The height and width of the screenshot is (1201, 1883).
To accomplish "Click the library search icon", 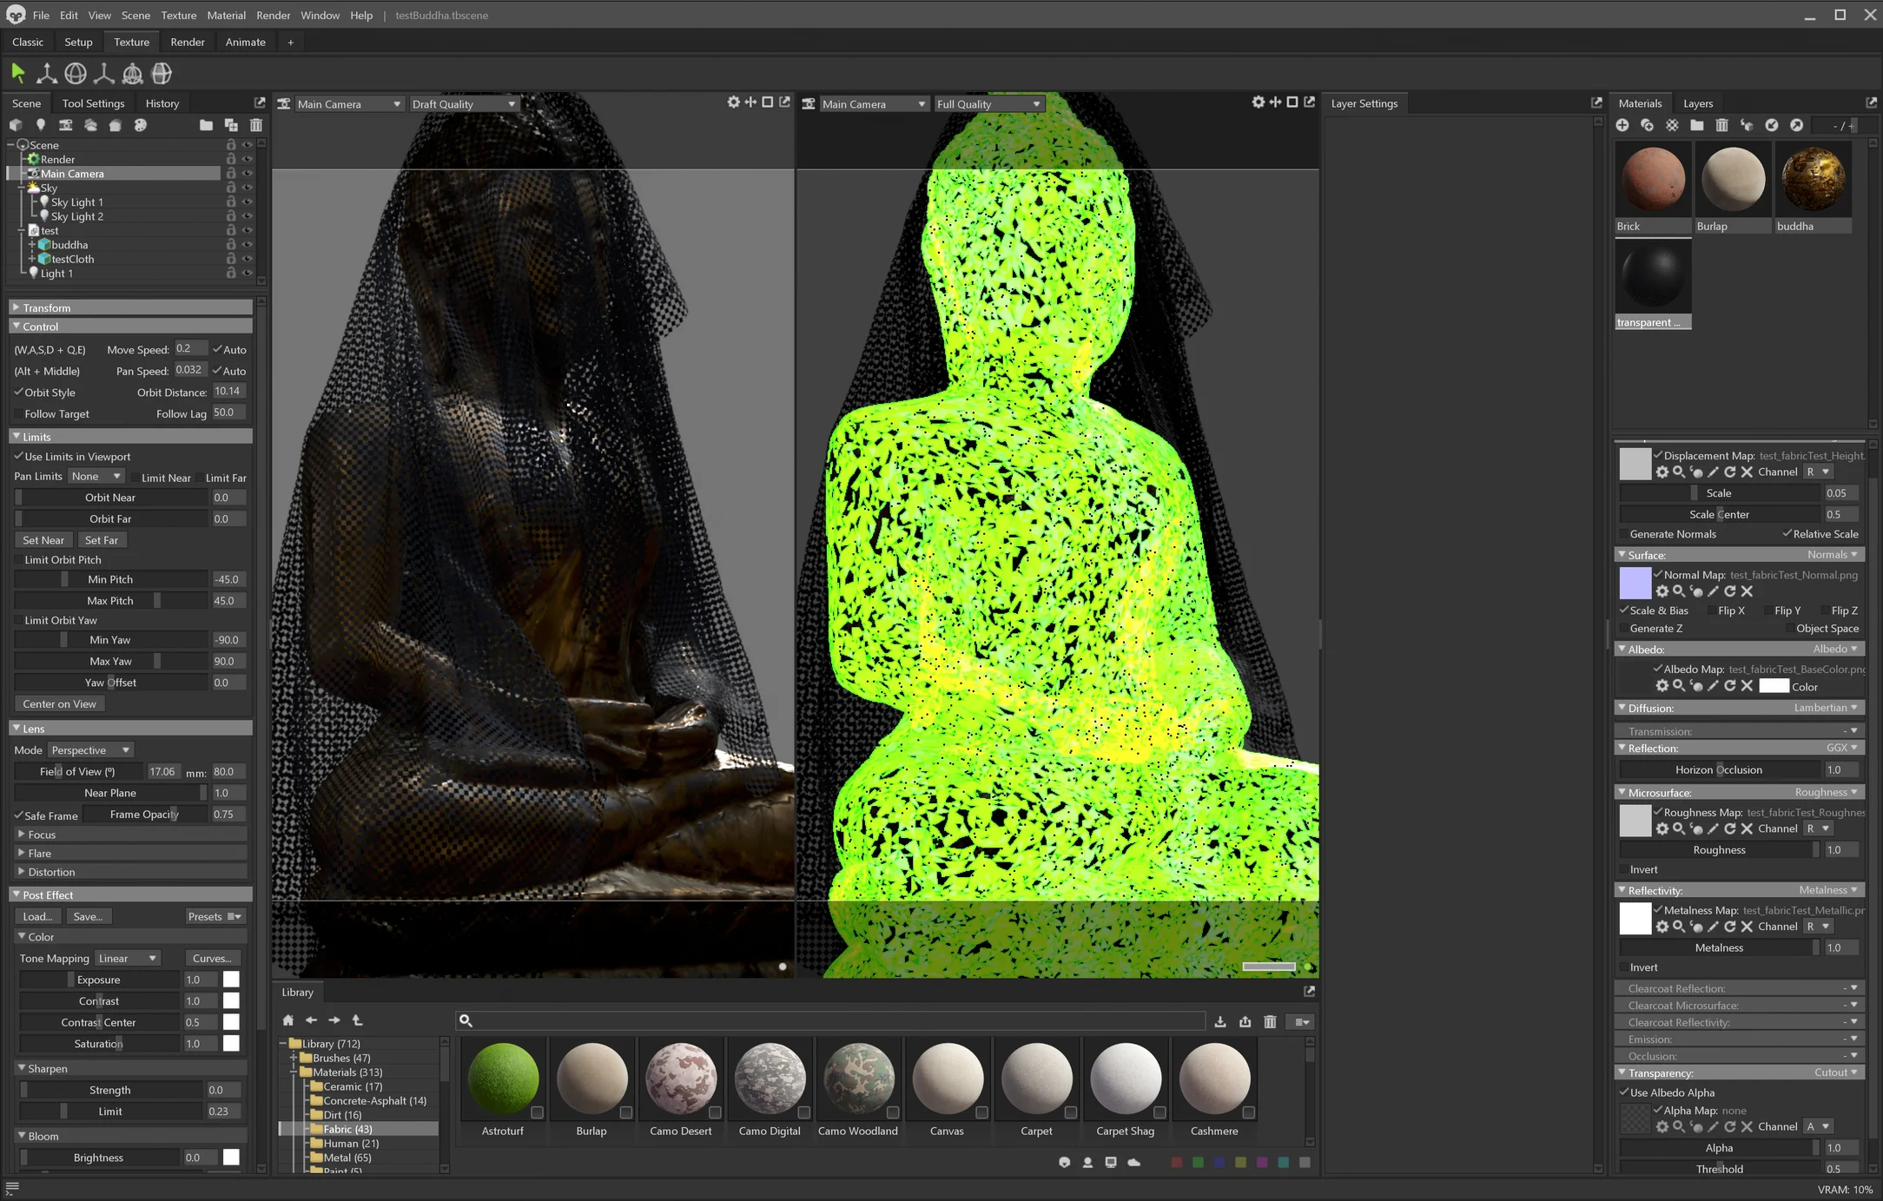I will click(466, 1020).
